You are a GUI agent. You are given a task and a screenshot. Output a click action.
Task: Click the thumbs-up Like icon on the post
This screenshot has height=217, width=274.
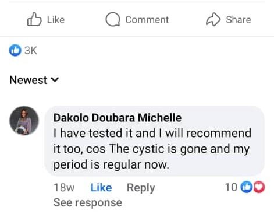pos(34,19)
